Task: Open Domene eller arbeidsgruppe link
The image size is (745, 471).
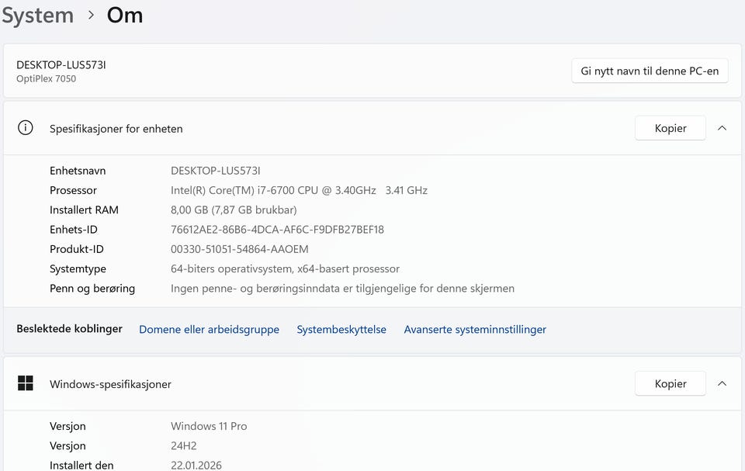Action: click(x=209, y=329)
